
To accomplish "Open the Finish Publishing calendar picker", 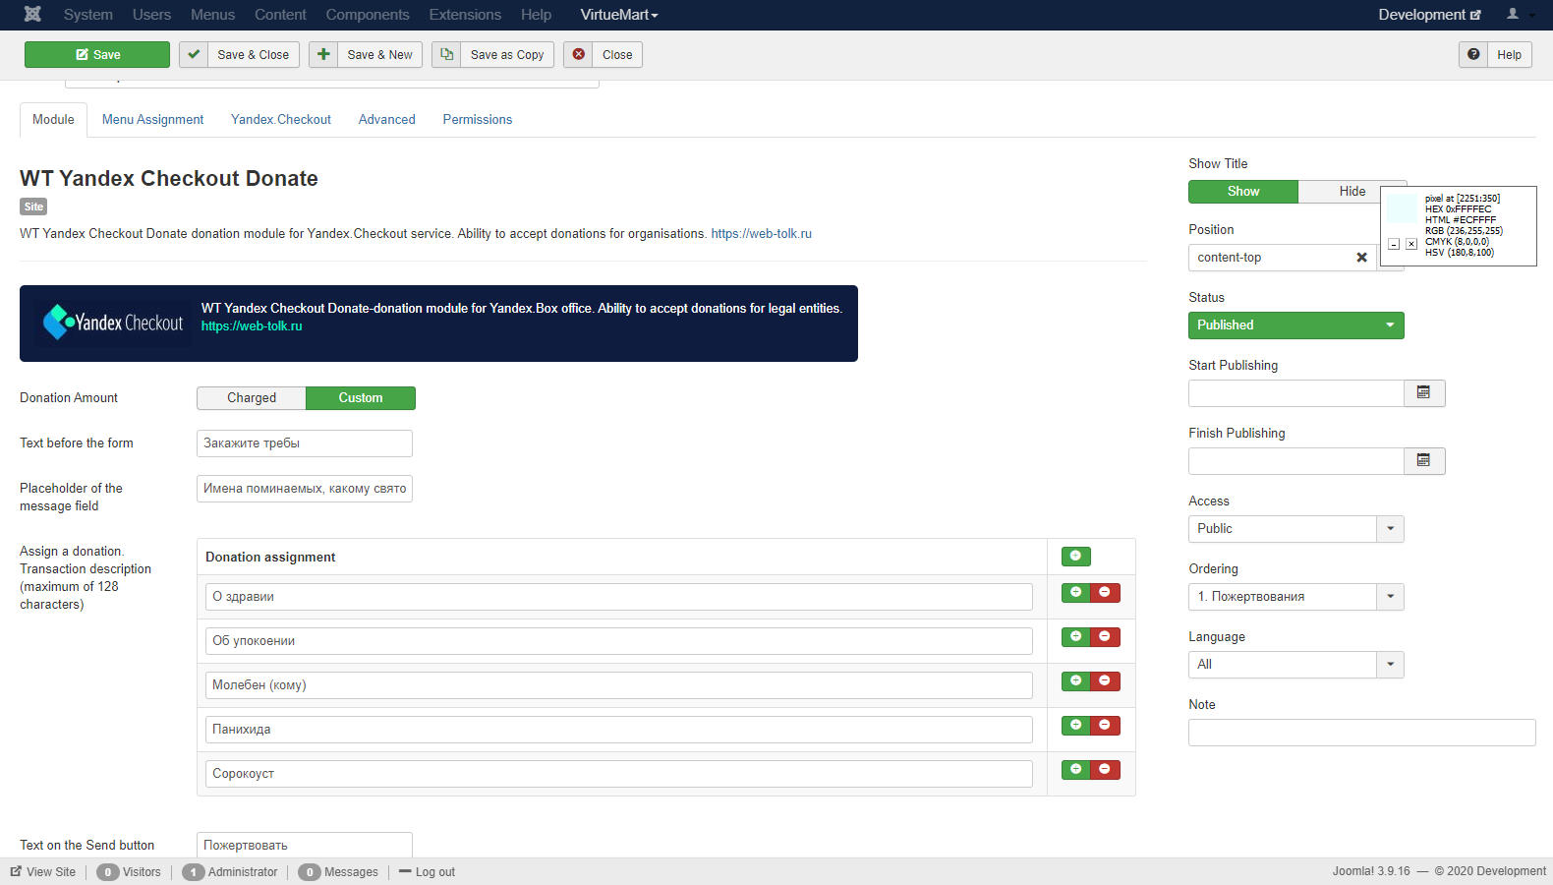I will point(1423,460).
